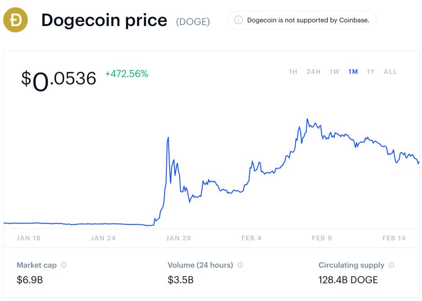The height and width of the screenshot is (301, 422).
Task: Switch to the 24H chart view
Action: click(313, 71)
